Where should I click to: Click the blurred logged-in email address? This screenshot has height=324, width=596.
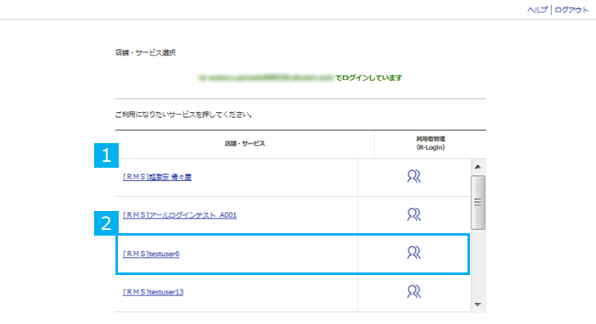coord(266,78)
